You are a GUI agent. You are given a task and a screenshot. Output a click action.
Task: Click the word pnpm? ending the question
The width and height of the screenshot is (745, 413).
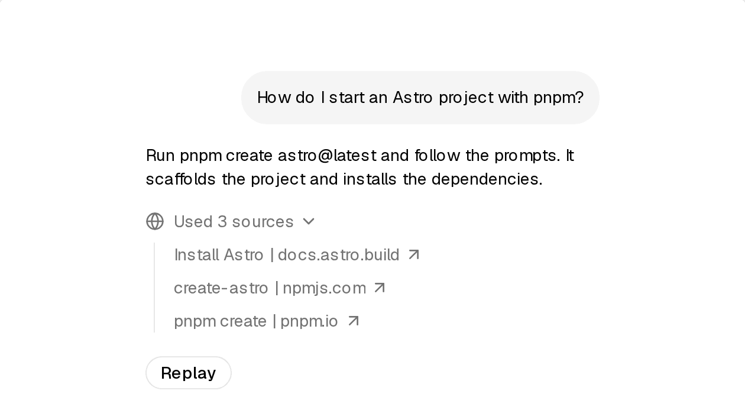[558, 98]
